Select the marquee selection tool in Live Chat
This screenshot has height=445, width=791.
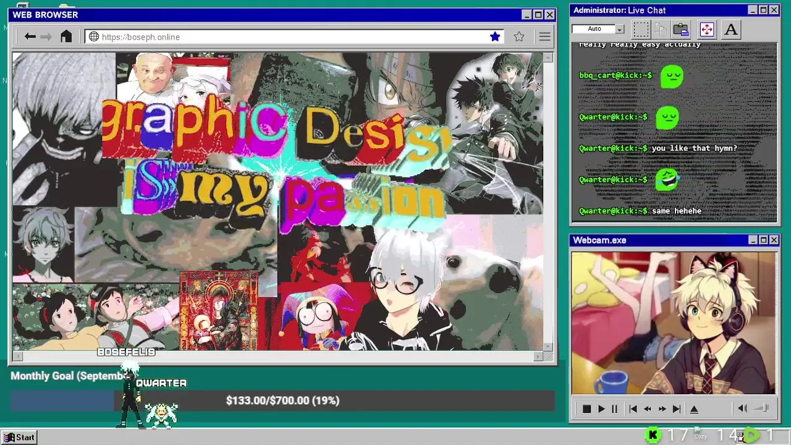point(641,29)
